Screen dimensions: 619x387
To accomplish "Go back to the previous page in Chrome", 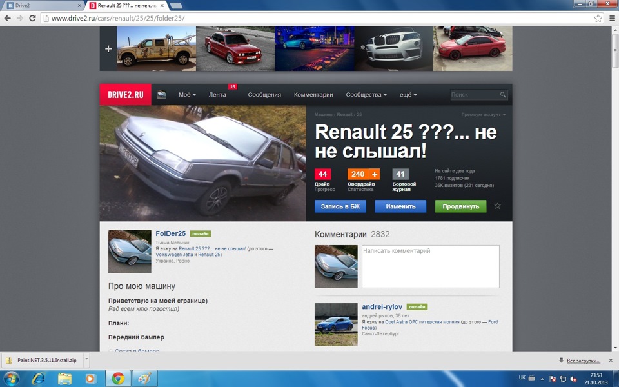I will [7, 18].
